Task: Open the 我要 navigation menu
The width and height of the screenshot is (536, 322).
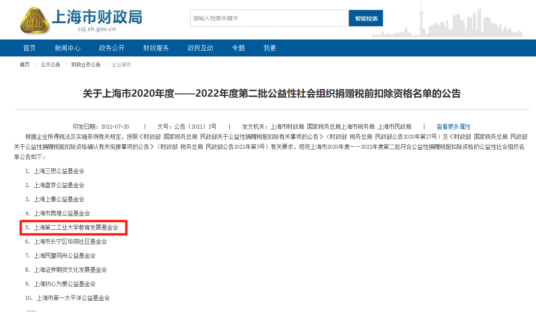Action: (270, 48)
